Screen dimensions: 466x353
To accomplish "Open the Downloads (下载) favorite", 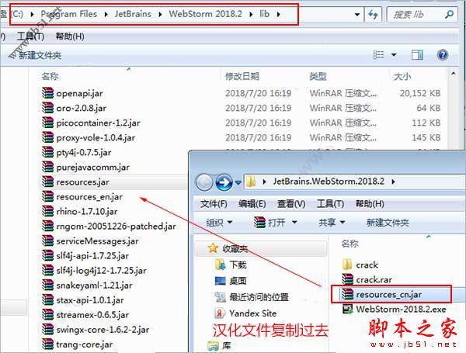I will pos(231,265).
